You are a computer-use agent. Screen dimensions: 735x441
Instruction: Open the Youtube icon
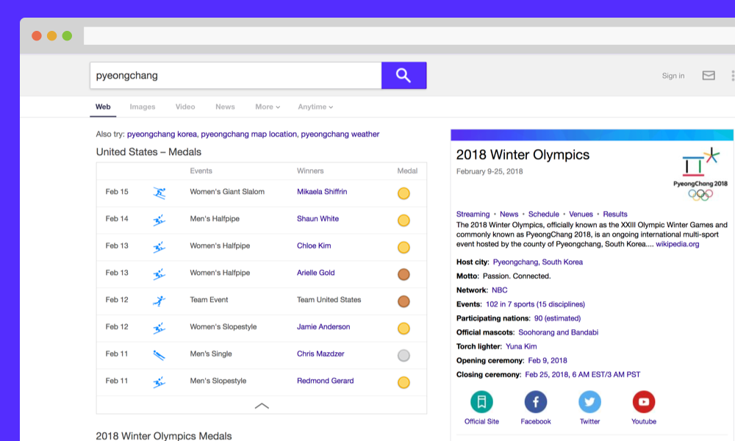644,401
